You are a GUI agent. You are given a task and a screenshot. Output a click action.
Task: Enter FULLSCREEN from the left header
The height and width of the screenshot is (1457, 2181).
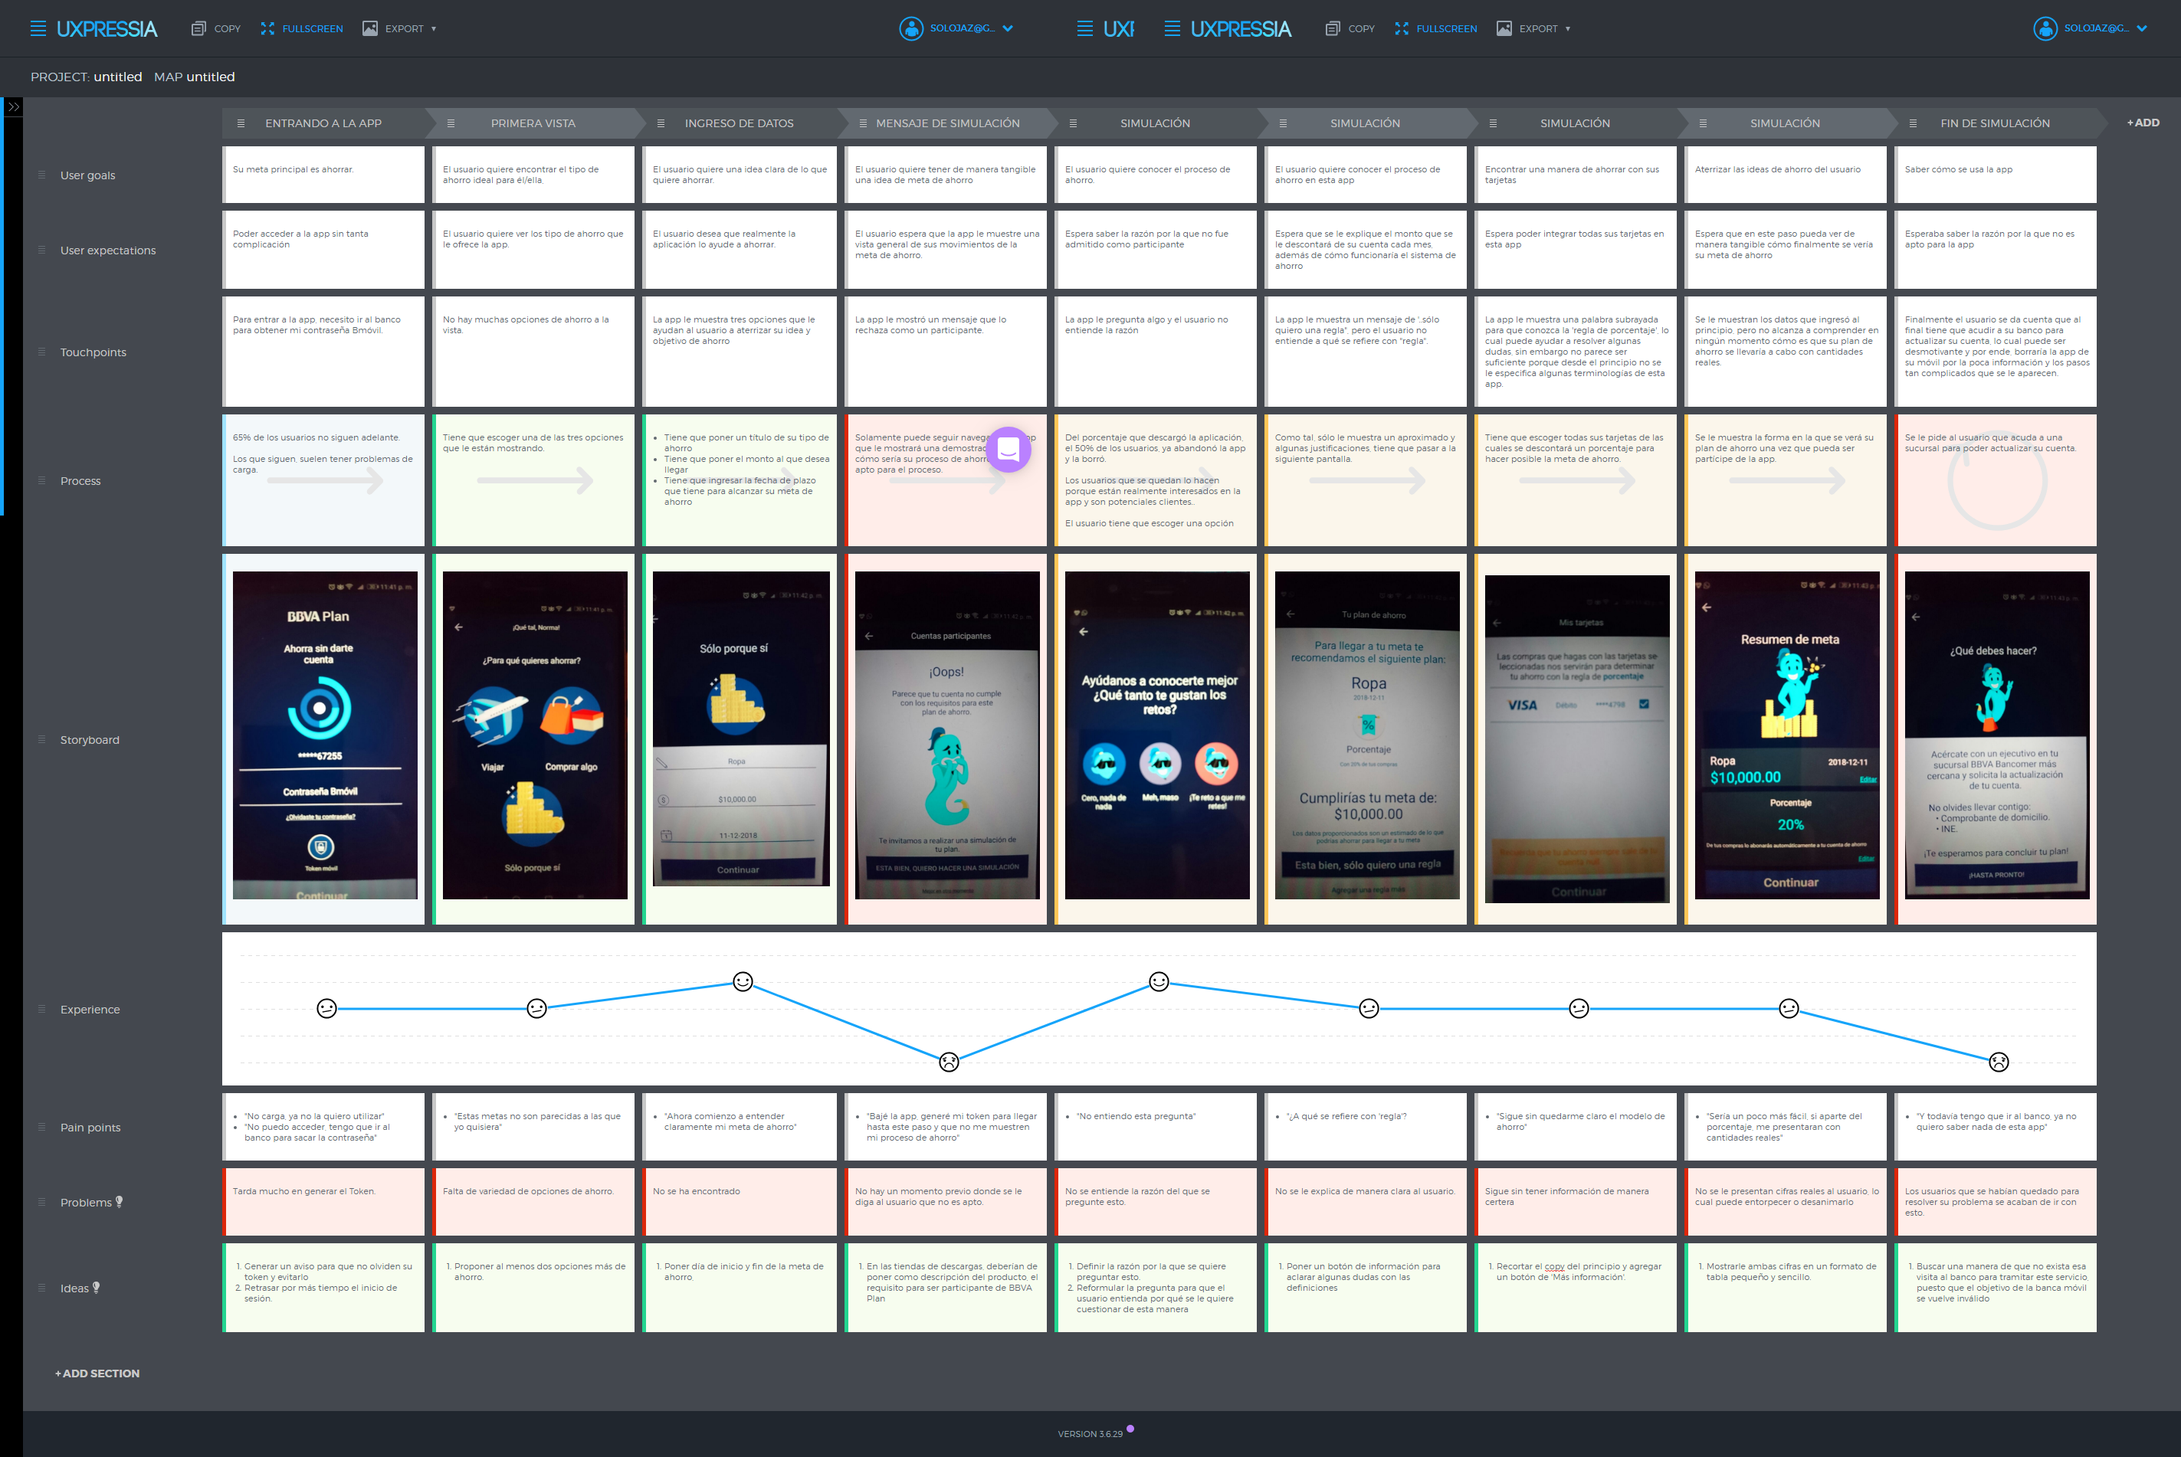[302, 29]
